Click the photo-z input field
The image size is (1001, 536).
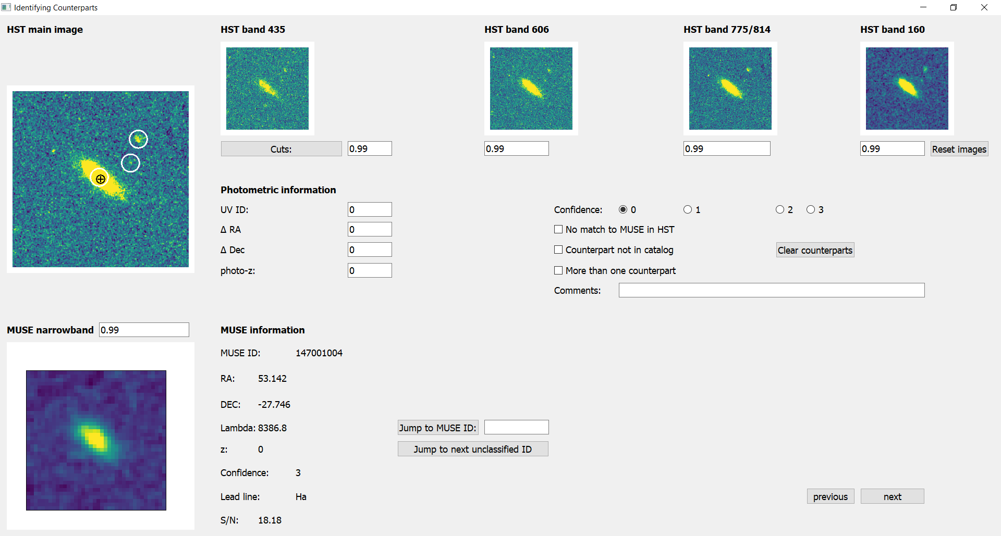coord(370,270)
